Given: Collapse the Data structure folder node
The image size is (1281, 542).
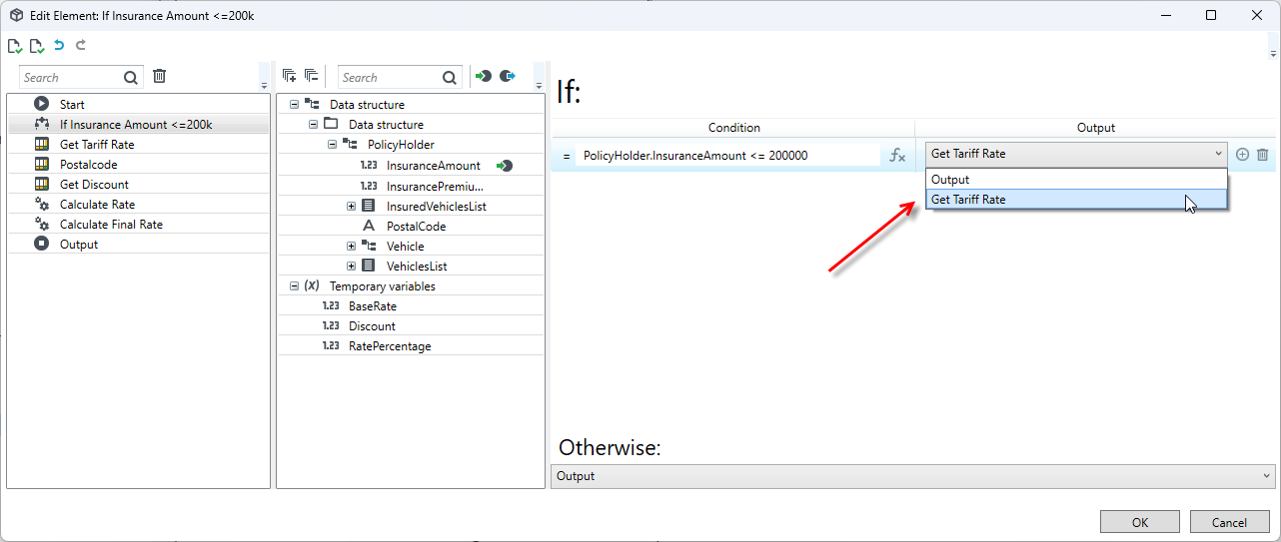Looking at the screenshot, I should [x=313, y=124].
